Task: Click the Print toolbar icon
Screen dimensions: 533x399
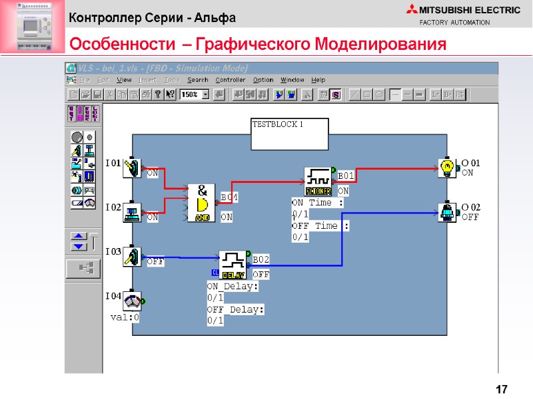Action: point(146,94)
